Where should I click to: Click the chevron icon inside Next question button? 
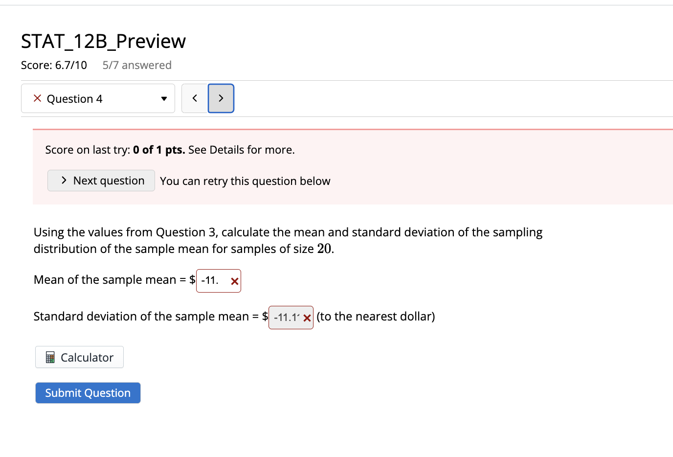[63, 180]
